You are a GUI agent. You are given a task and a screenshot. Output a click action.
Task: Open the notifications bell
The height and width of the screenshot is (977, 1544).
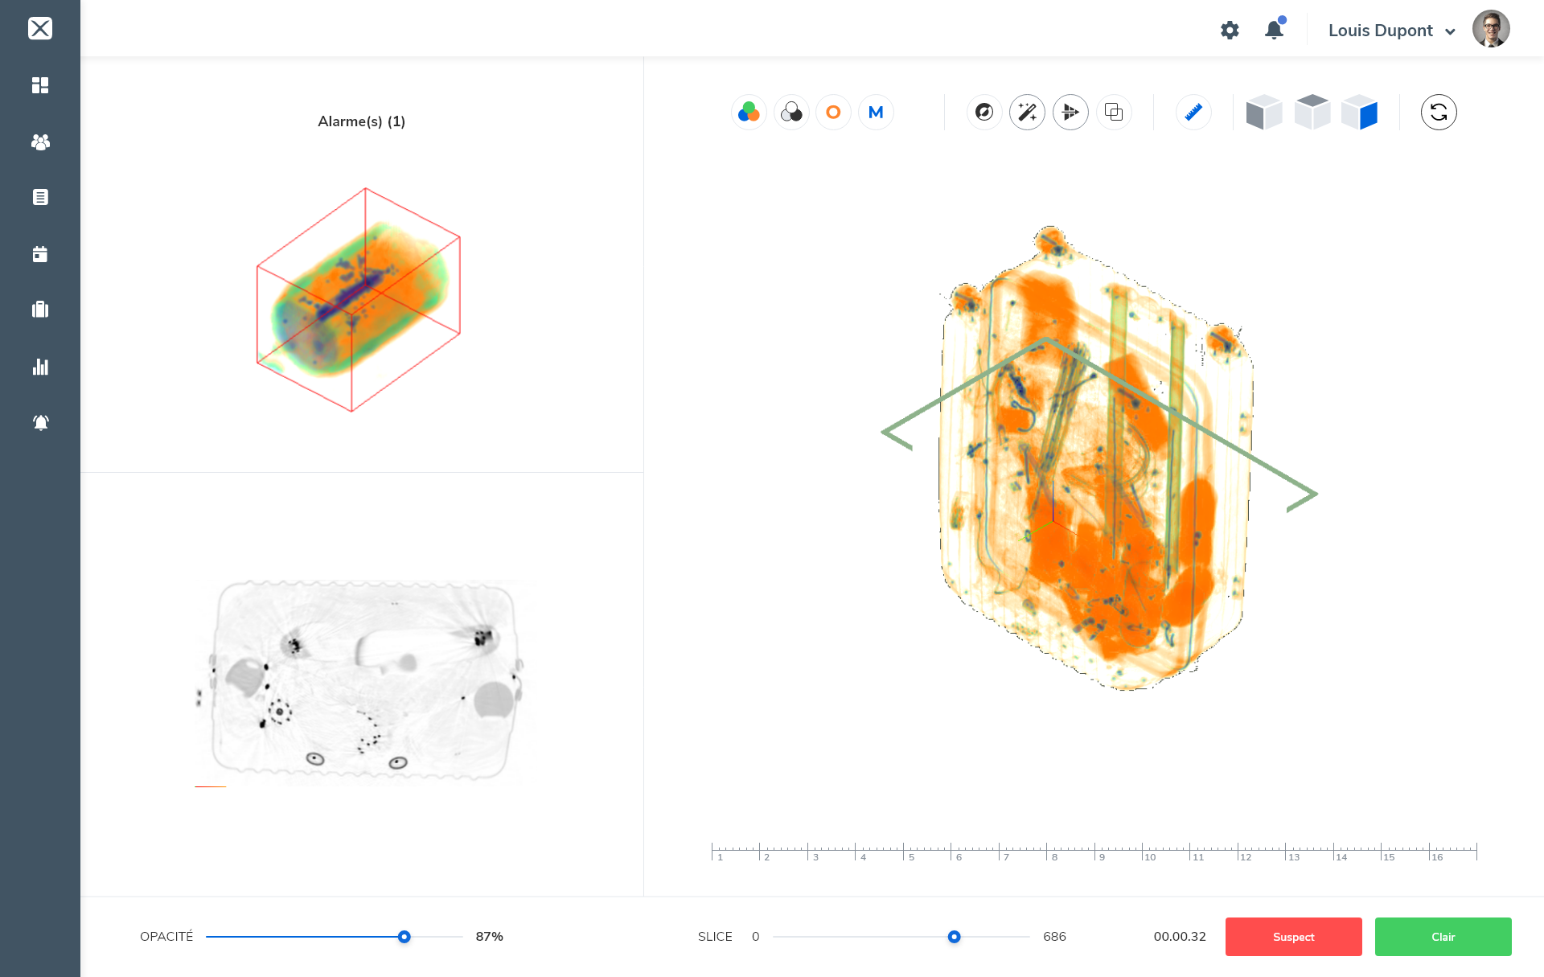1274,30
